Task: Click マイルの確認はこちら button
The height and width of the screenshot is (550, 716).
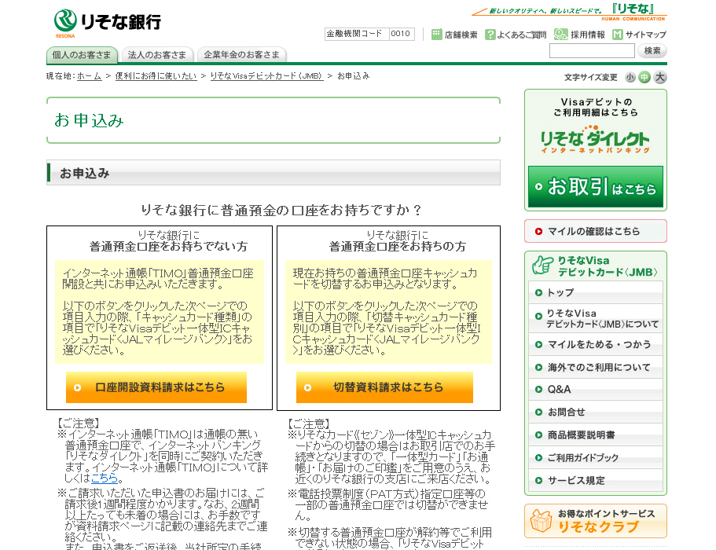Action: (x=596, y=232)
